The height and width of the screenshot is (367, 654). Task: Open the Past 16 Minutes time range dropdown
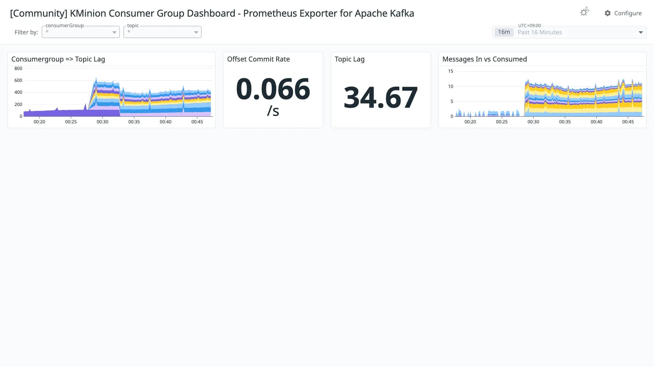[569, 32]
